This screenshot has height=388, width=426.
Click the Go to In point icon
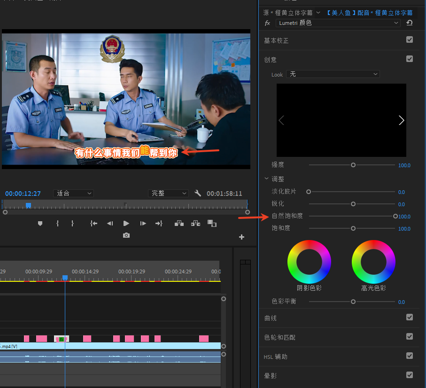pyautogui.click(x=93, y=224)
